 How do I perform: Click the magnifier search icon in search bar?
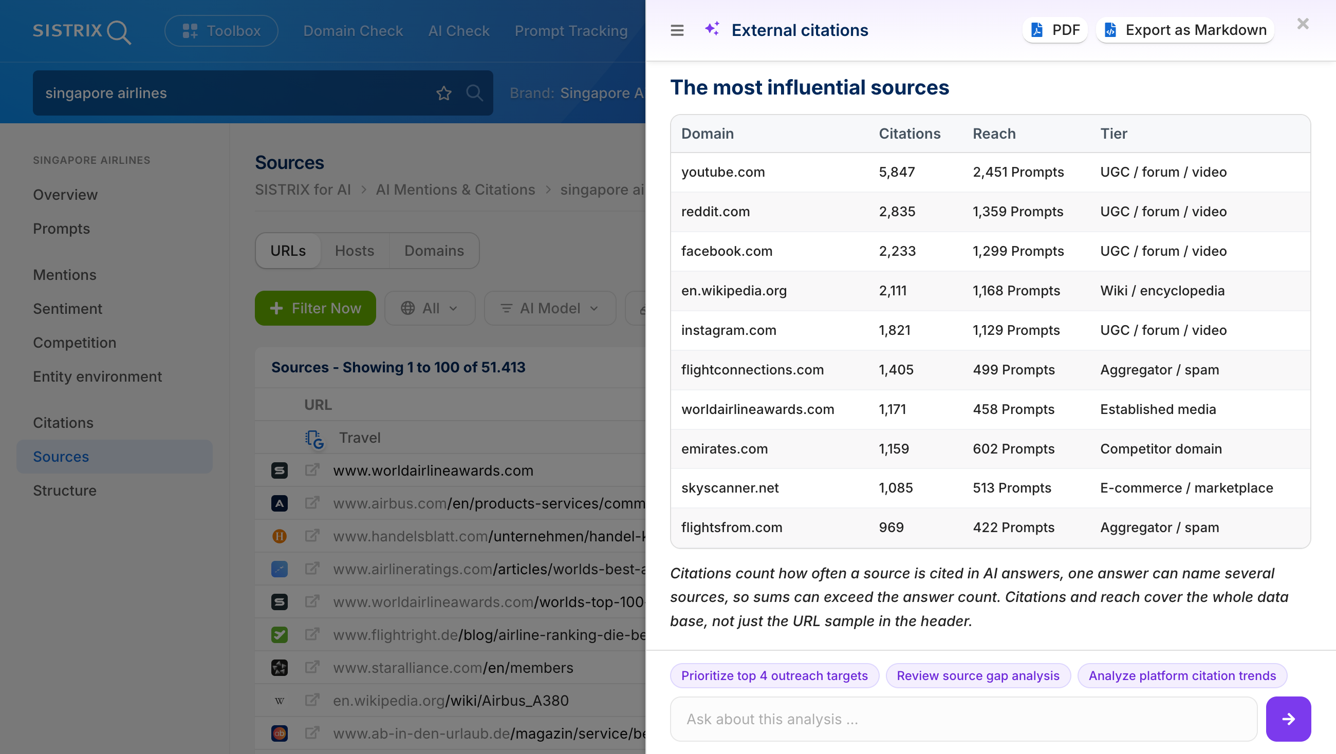point(474,93)
